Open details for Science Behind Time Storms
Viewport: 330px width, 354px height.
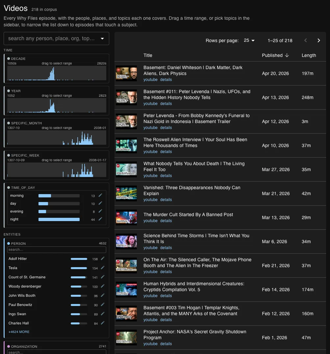[x=166, y=248]
